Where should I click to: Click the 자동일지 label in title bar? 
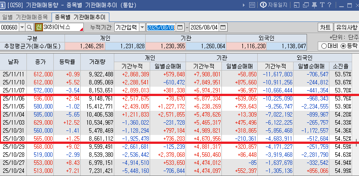click(x=277, y=5)
